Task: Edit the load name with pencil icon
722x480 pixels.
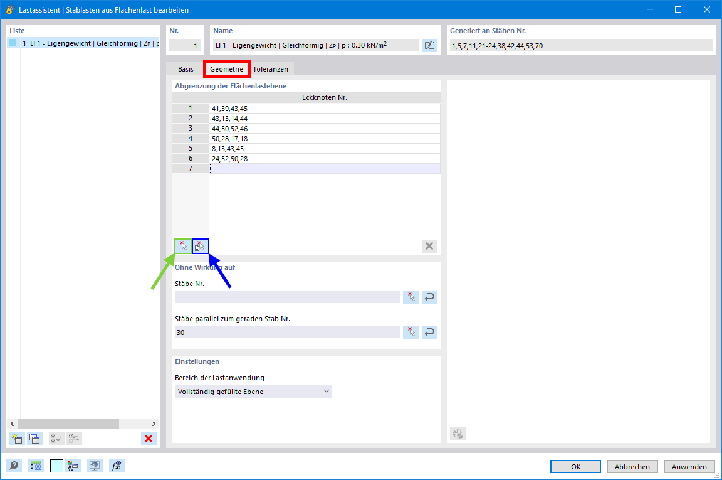Action: (429, 45)
